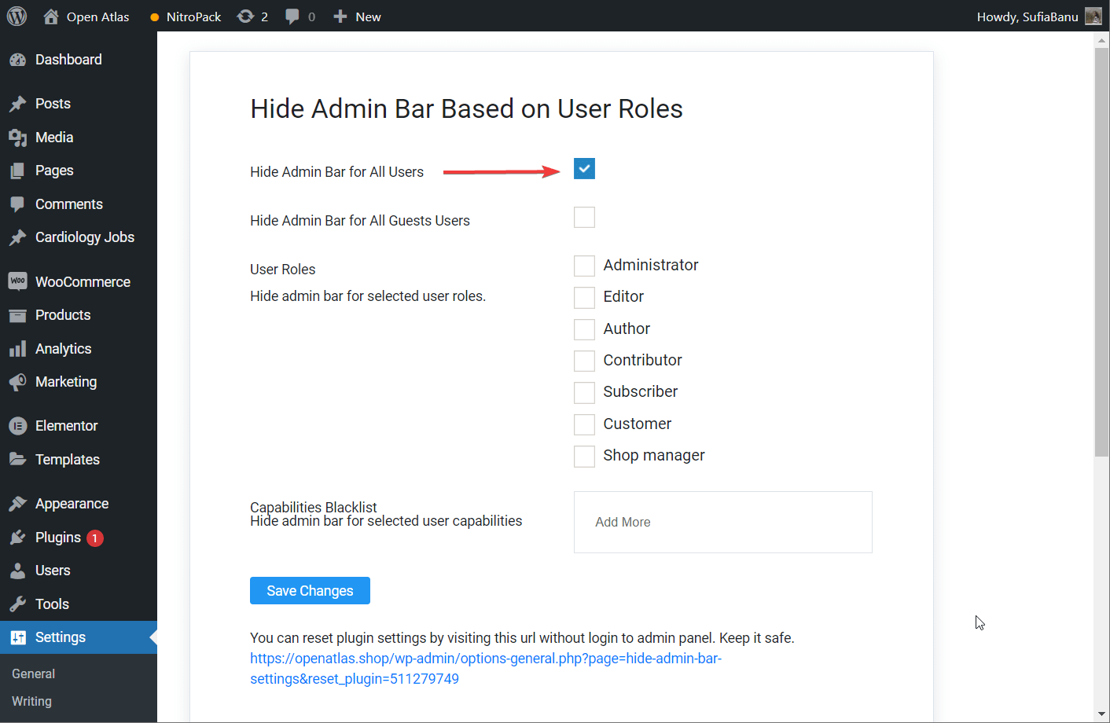Image resolution: width=1110 pixels, height=723 pixels.
Task: Click the Marketing megaphone icon
Action: click(17, 382)
